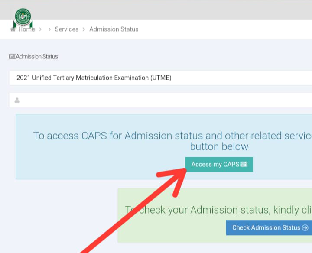Open the 2021 UTME exam year dropdown
Viewport: 312px width, 253px height.
click(x=161, y=78)
